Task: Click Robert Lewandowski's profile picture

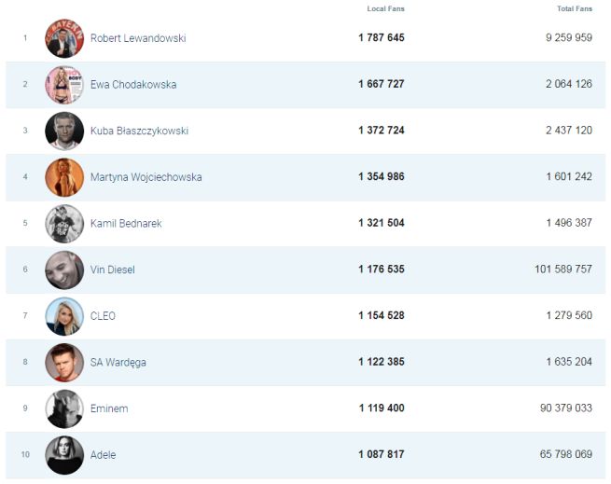Action: click(64, 38)
